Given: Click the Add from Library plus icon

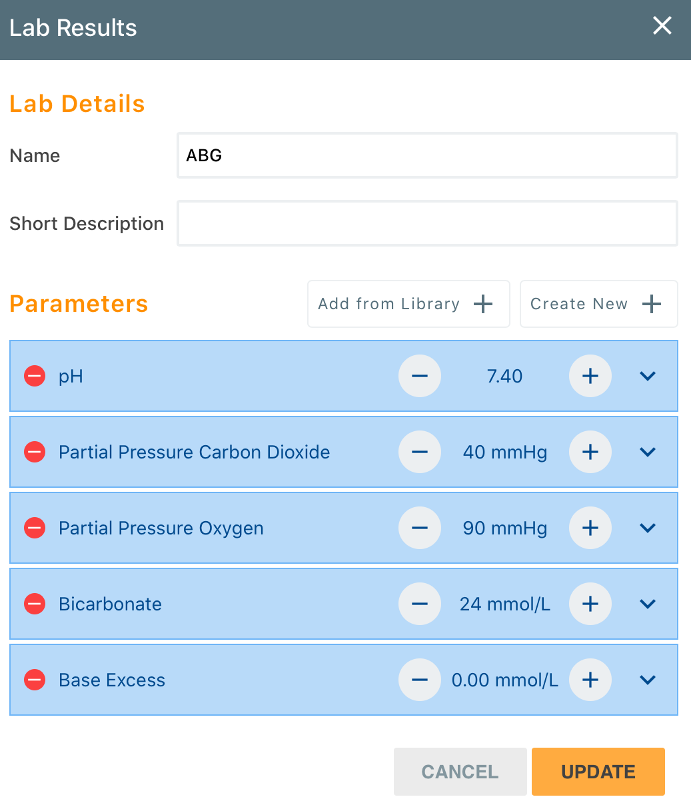Looking at the screenshot, I should 482,304.
